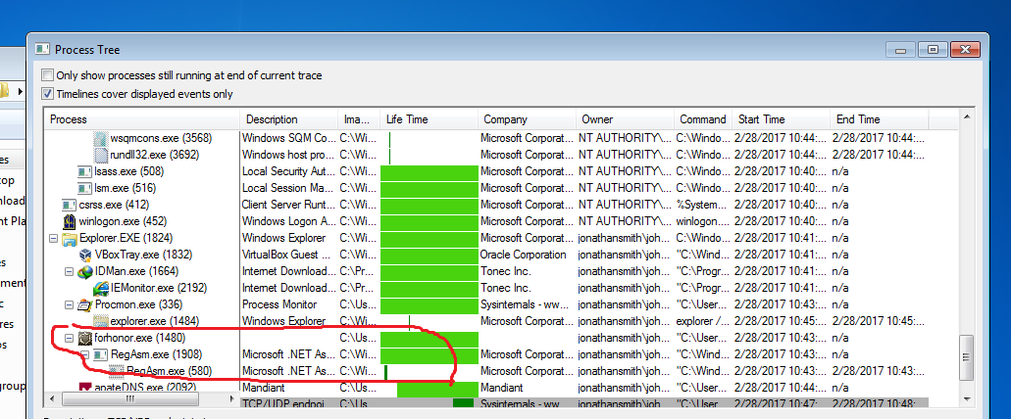1011x419 pixels.
Task: Click the vertical scrollbar thumb
Action: coord(967,358)
